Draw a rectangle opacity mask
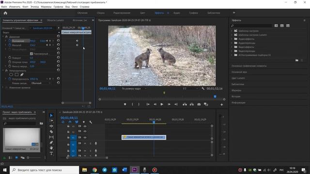310x174 pixels. pyautogui.click(x=16, y=74)
